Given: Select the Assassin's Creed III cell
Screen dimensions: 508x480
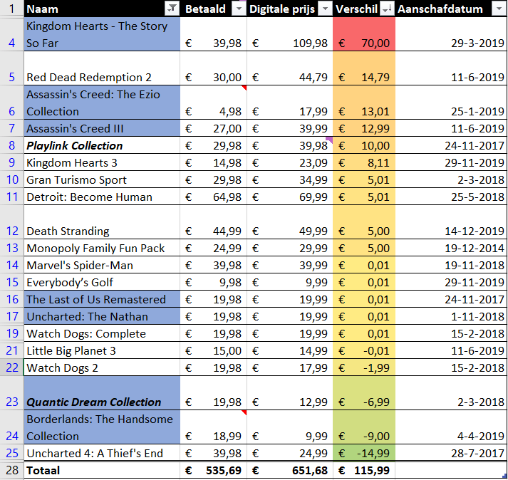Looking at the screenshot, I should [x=102, y=128].
